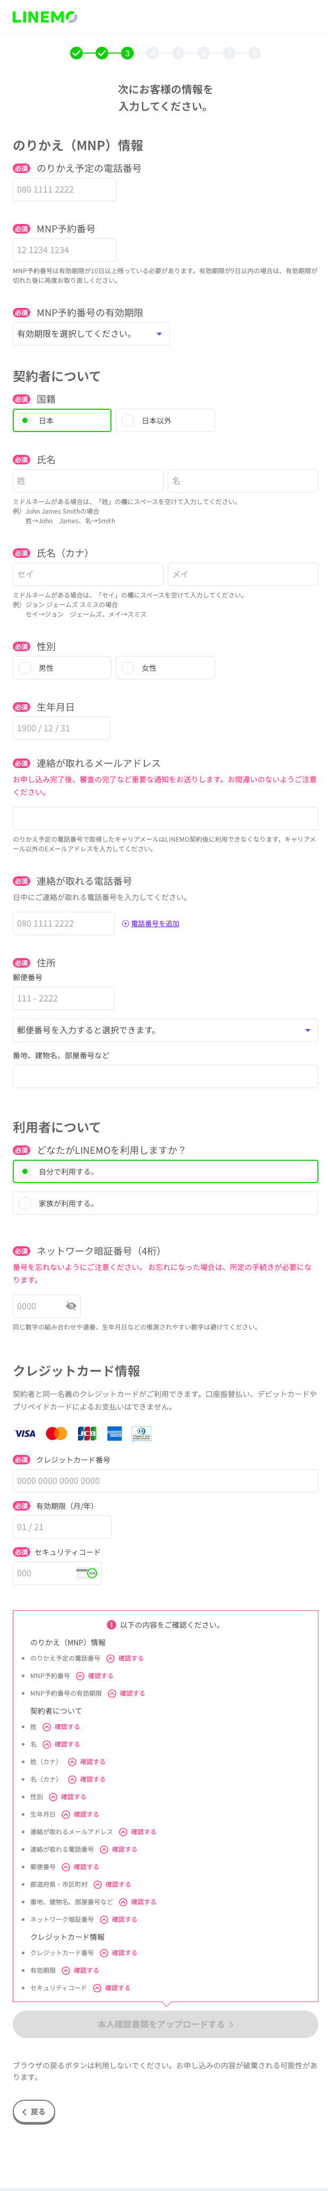
Task: Open the prefecture/city address dropdown
Action: [165, 1030]
